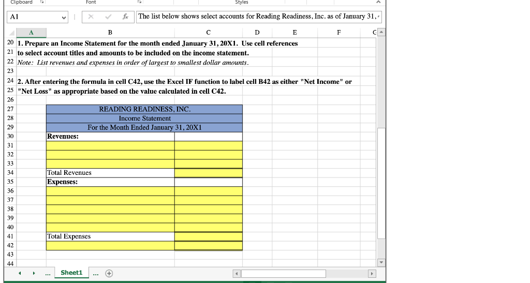Select column B header

(x=110, y=33)
